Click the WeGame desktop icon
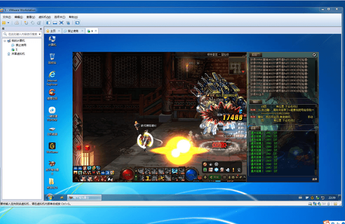Screen dimensions: 345x224 (52, 148)
